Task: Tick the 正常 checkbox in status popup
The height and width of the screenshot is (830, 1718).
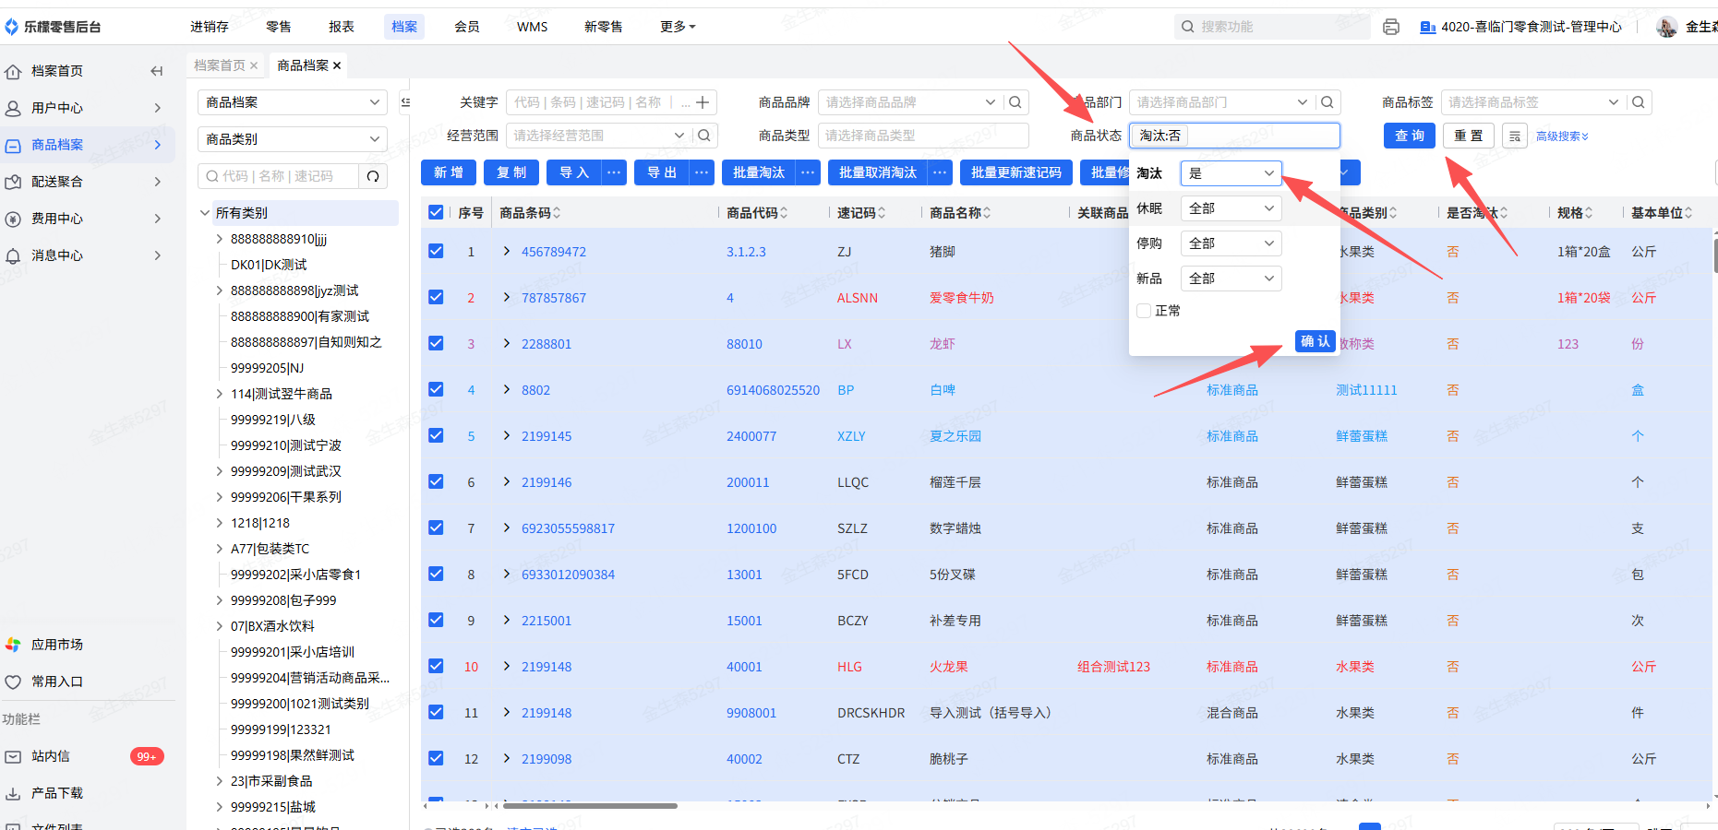Action: pyautogui.click(x=1144, y=311)
